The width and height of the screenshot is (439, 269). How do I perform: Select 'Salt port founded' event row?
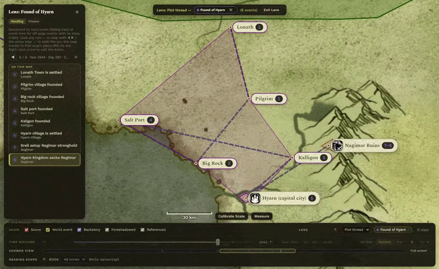coord(45,111)
